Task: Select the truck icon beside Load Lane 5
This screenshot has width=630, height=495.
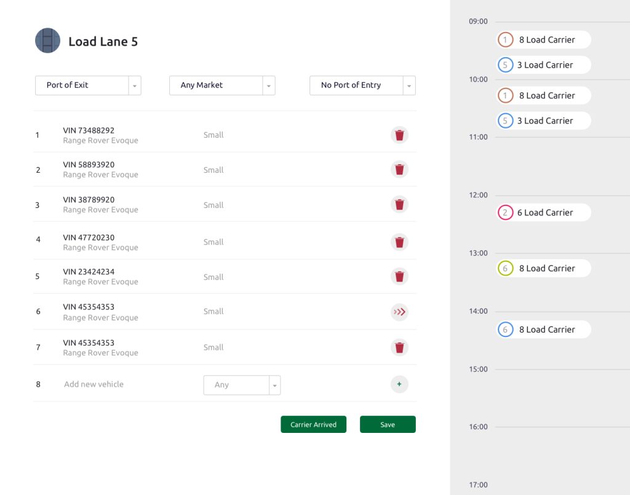Action: tap(47, 41)
